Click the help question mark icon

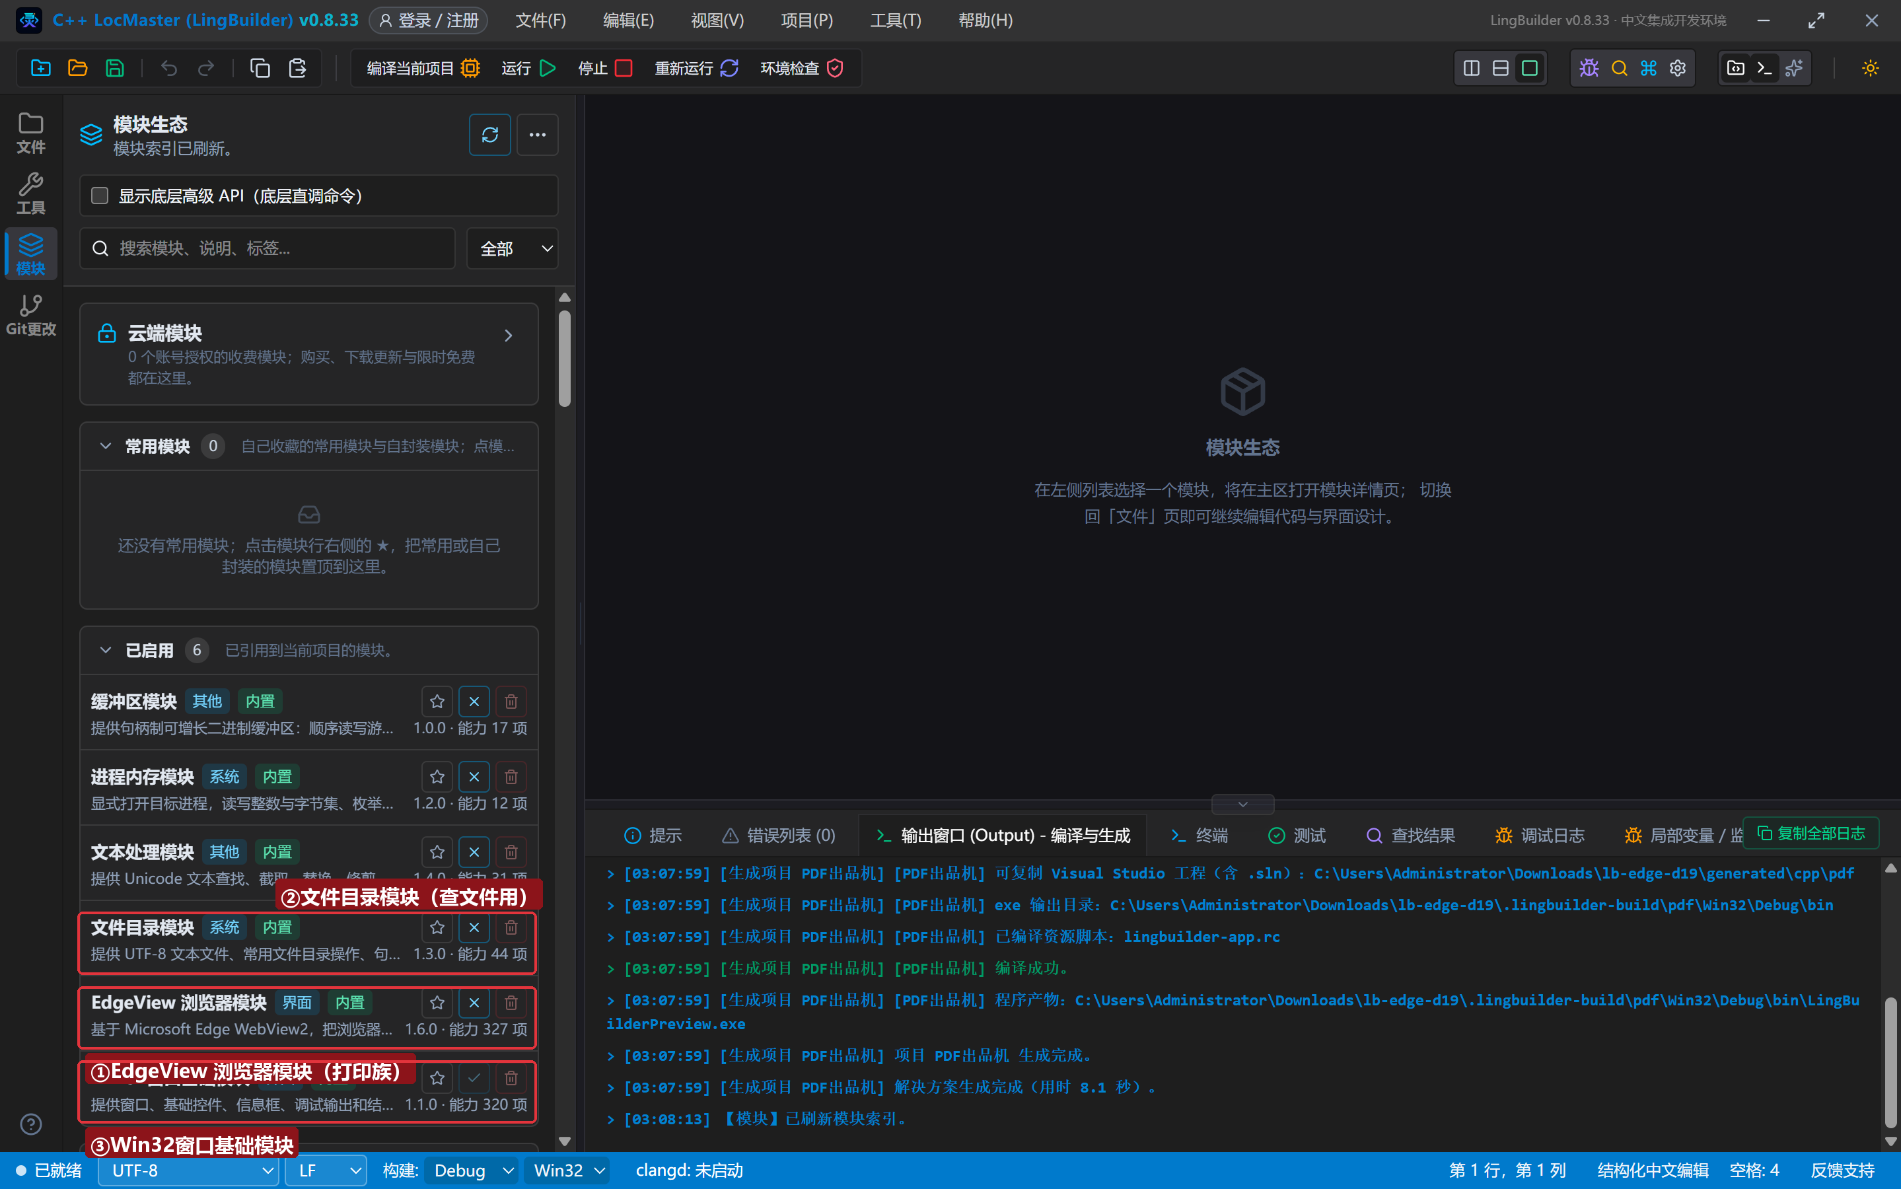[30, 1124]
